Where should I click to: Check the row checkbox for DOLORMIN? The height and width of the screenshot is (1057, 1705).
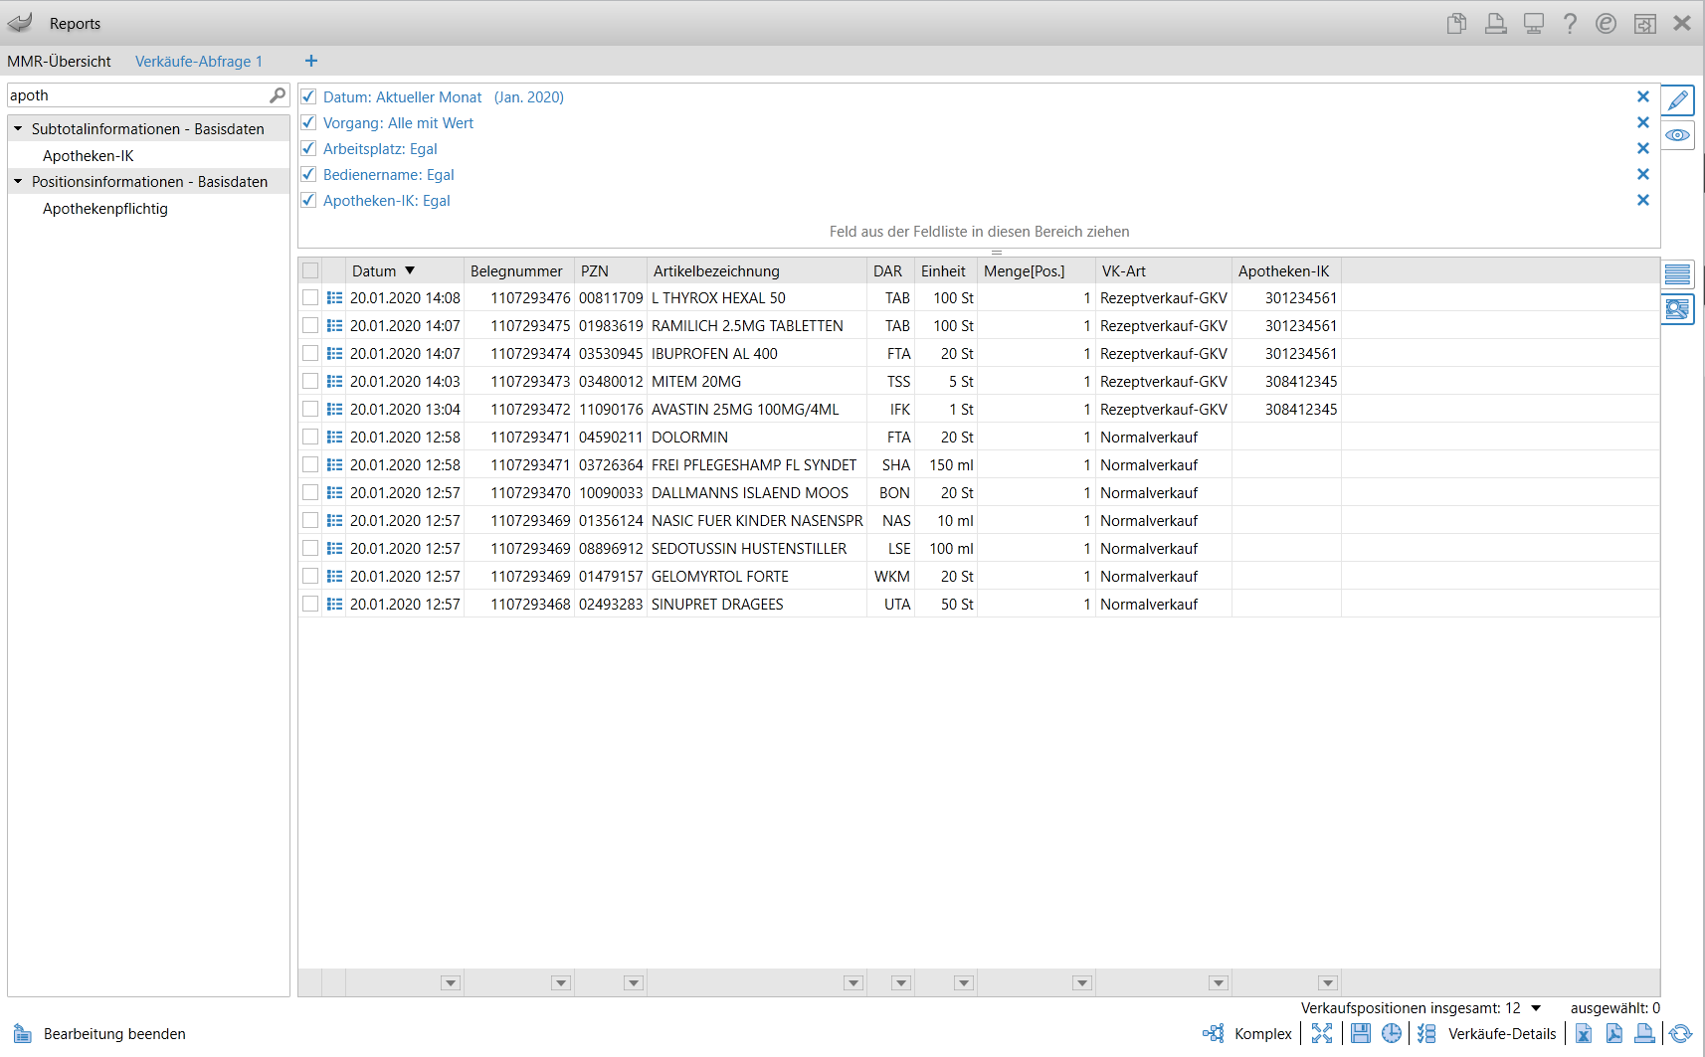click(310, 437)
